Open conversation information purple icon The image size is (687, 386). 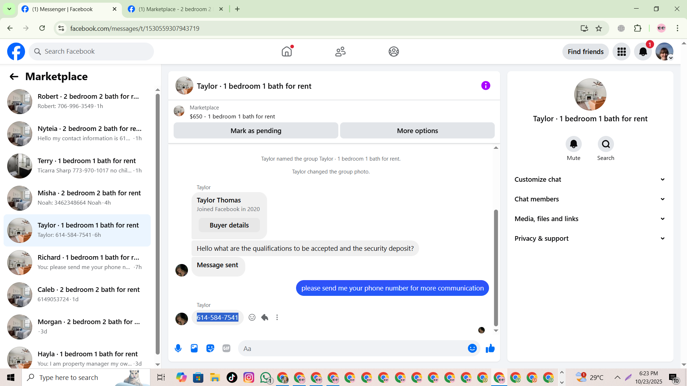[x=485, y=85]
